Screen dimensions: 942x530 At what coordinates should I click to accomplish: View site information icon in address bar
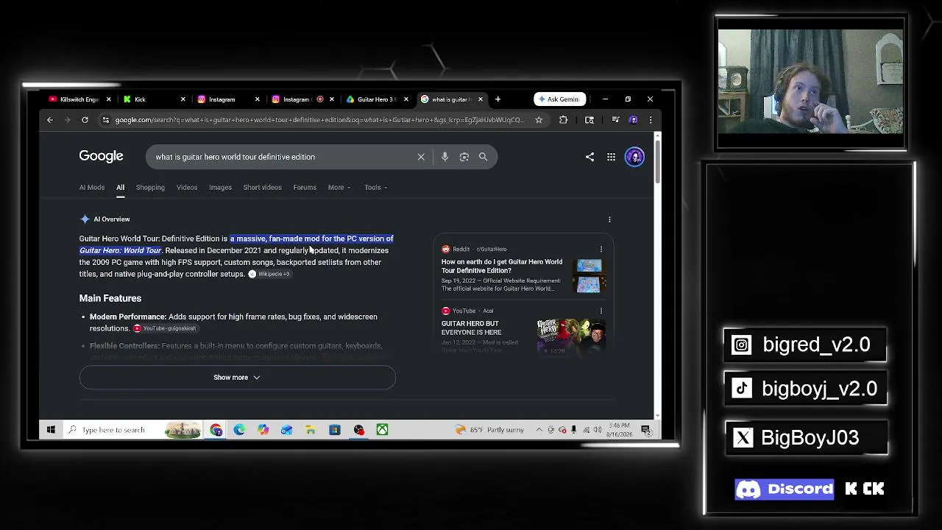click(106, 120)
